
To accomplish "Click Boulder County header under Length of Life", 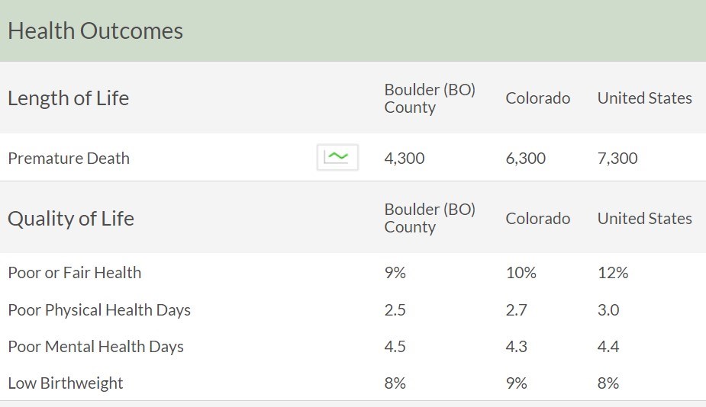I will click(x=430, y=98).
